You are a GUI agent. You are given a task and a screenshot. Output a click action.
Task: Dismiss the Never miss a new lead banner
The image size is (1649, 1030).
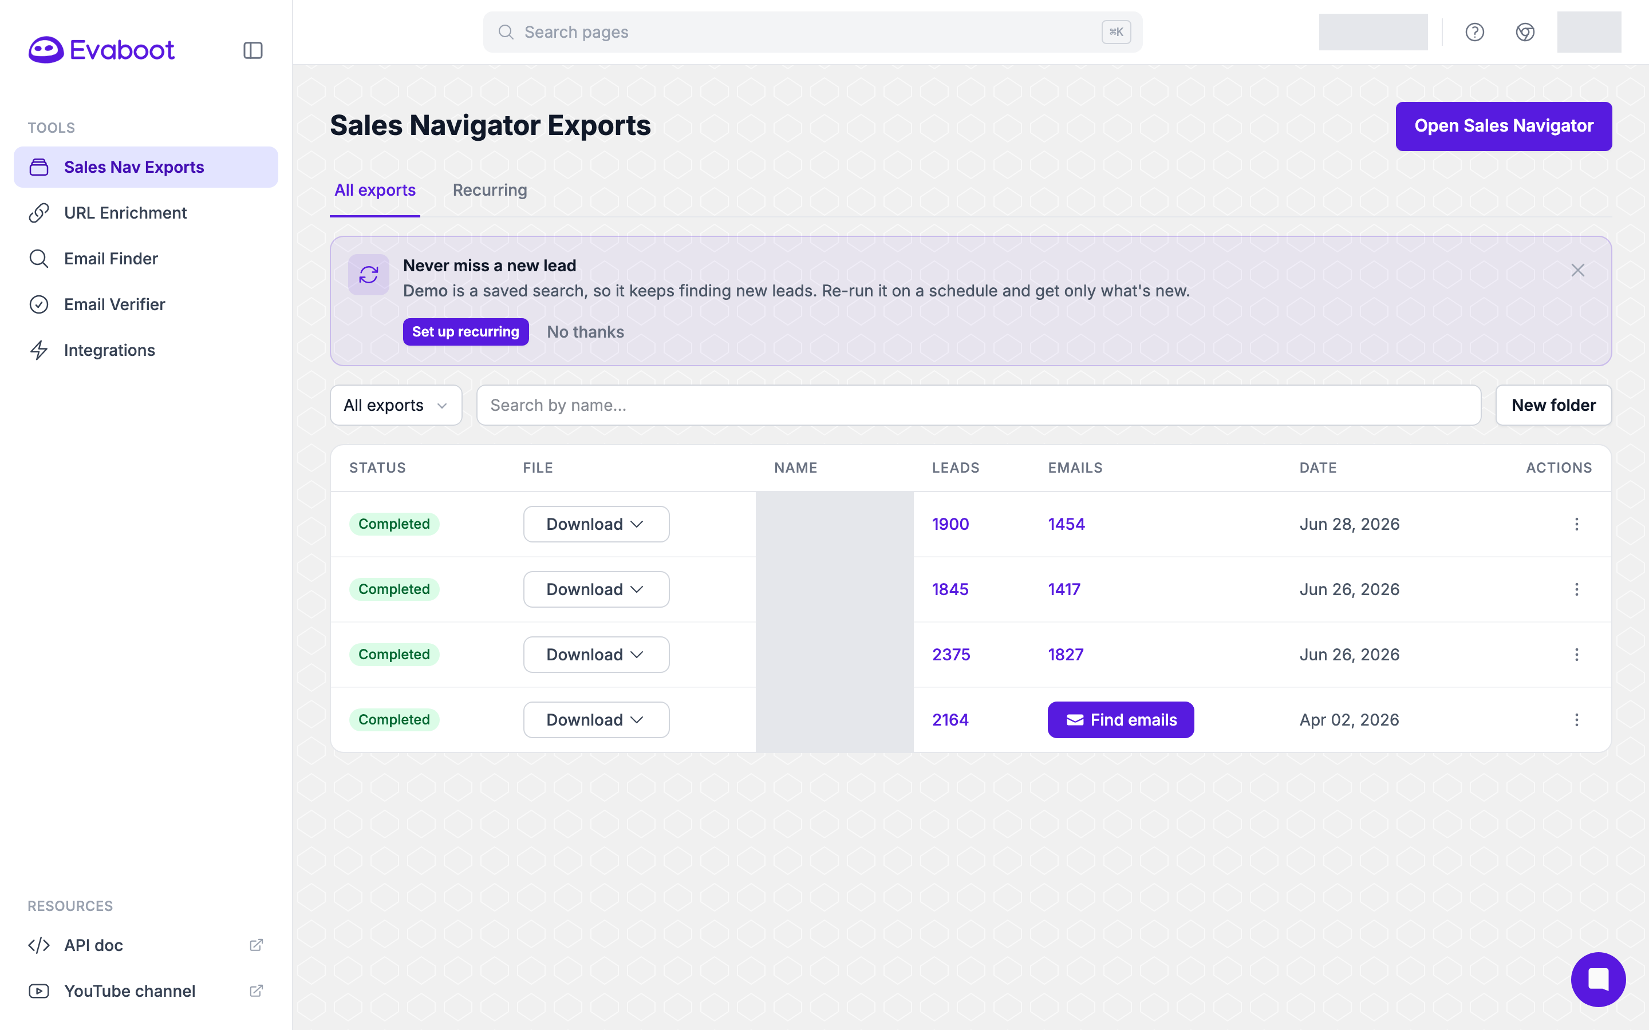pyautogui.click(x=1577, y=271)
